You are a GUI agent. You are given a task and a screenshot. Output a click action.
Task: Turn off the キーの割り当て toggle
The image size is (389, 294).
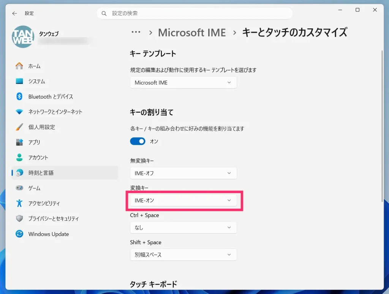(138, 141)
